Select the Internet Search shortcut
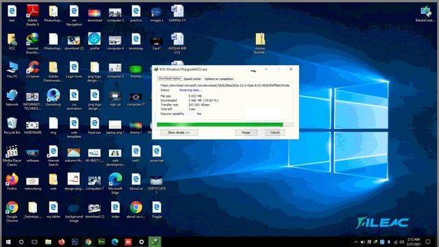Image resolution: width=439 pixels, height=247 pixels. click(x=54, y=156)
